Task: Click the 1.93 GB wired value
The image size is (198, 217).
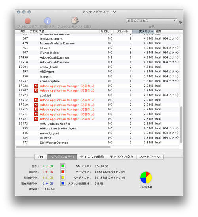Action: [48, 172]
